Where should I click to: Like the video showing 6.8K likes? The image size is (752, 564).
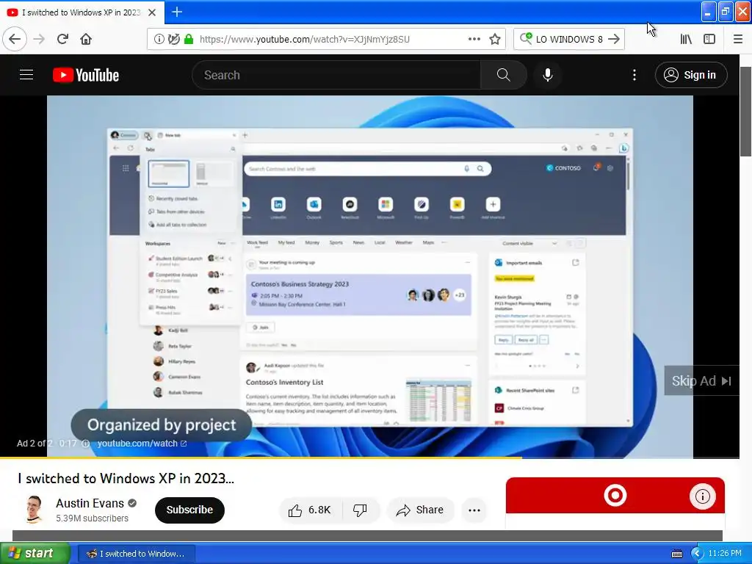point(311,510)
